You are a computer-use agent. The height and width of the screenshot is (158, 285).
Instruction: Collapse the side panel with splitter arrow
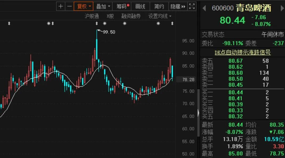pyautogui.click(x=198, y=113)
